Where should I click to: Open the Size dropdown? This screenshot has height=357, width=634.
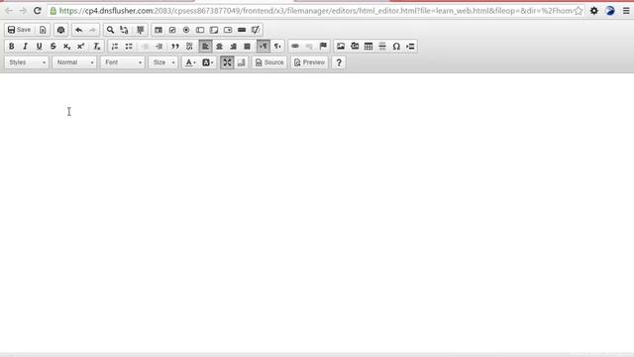click(163, 62)
